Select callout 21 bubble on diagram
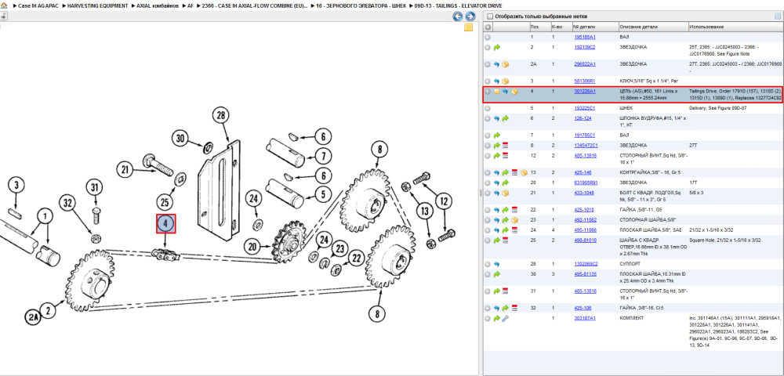 pyautogui.click(x=126, y=169)
